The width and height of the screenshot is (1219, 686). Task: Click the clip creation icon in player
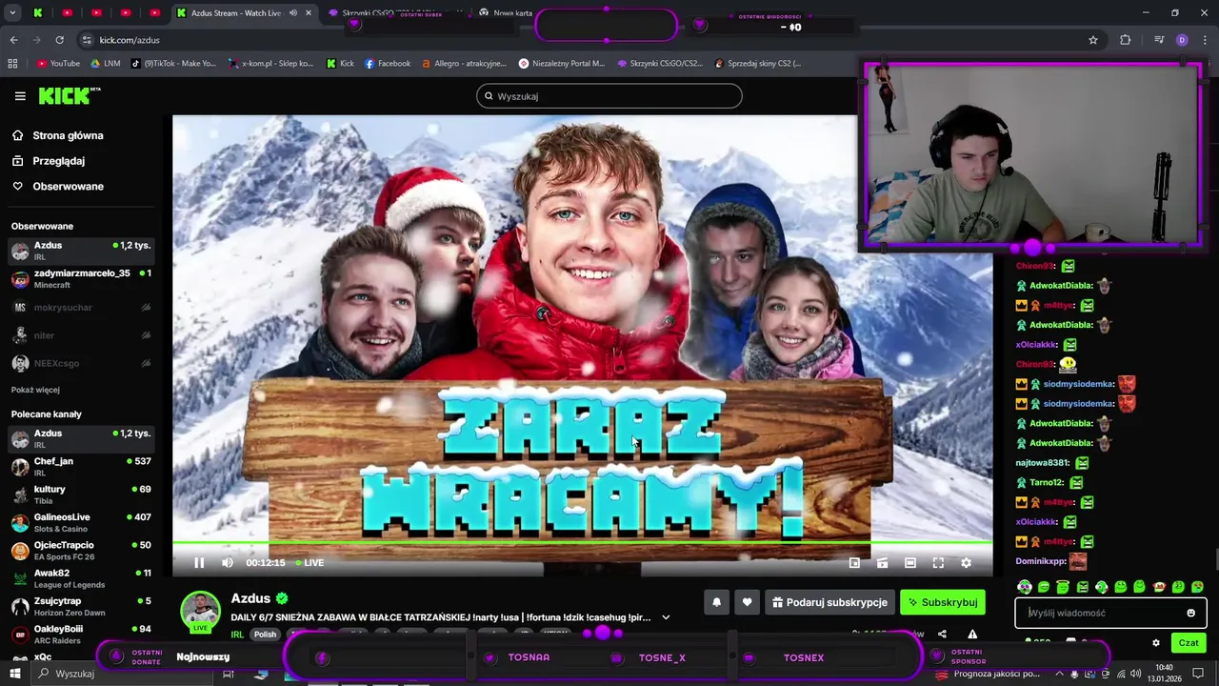click(883, 563)
